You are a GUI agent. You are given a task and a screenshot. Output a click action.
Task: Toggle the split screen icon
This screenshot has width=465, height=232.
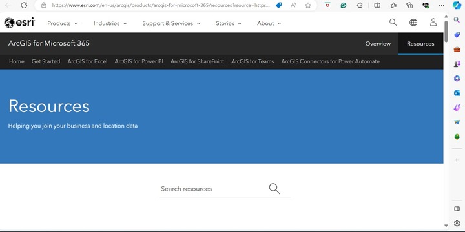(x=377, y=5)
